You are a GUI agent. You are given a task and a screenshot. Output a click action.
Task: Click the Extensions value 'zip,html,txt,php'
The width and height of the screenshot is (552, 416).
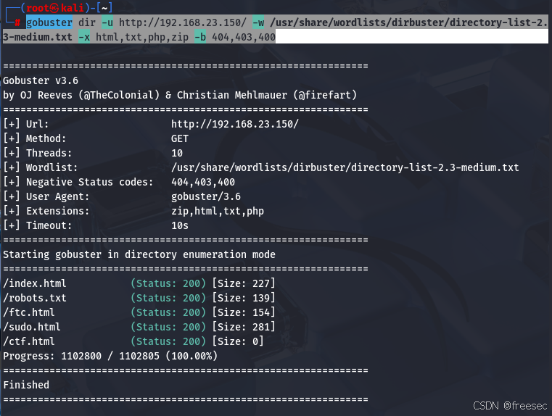(x=218, y=211)
